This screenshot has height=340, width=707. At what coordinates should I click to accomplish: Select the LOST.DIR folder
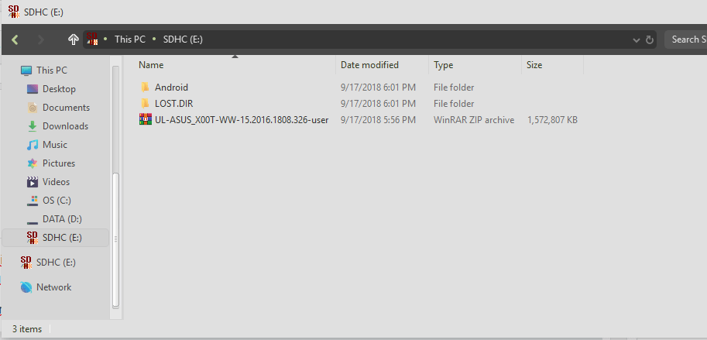point(173,104)
